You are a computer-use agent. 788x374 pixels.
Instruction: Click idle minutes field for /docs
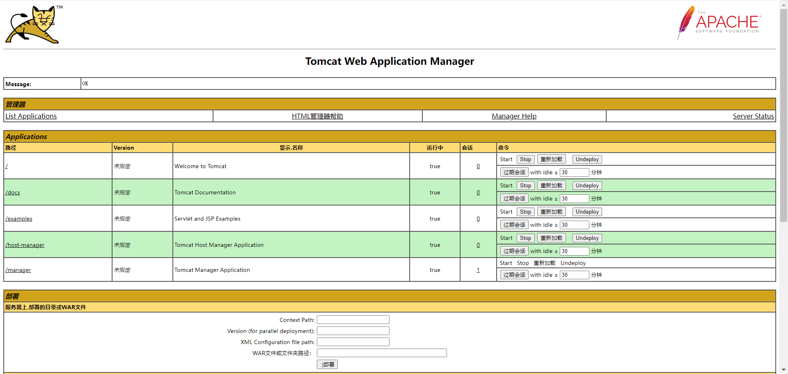tap(574, 198)
